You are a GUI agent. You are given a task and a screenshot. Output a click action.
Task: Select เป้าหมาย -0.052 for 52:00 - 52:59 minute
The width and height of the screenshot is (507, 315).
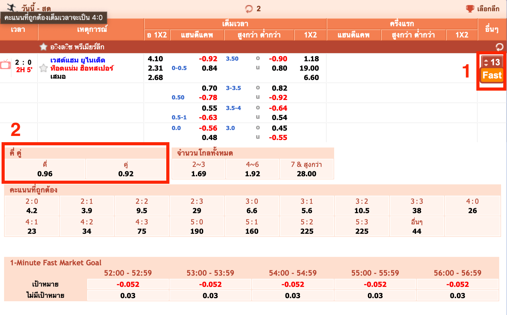click(x=128, y=284)
